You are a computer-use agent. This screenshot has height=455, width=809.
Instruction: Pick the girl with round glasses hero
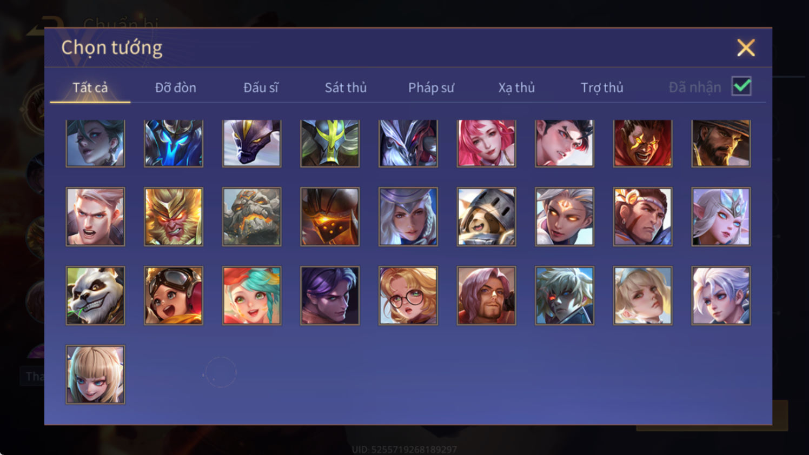click(408, 296)
